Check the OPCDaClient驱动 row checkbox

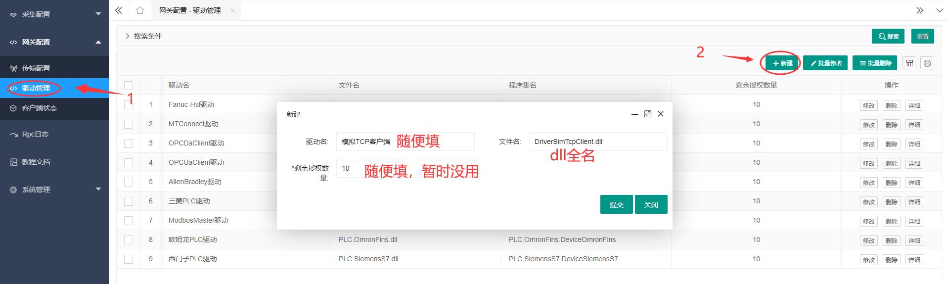[129, 143]
